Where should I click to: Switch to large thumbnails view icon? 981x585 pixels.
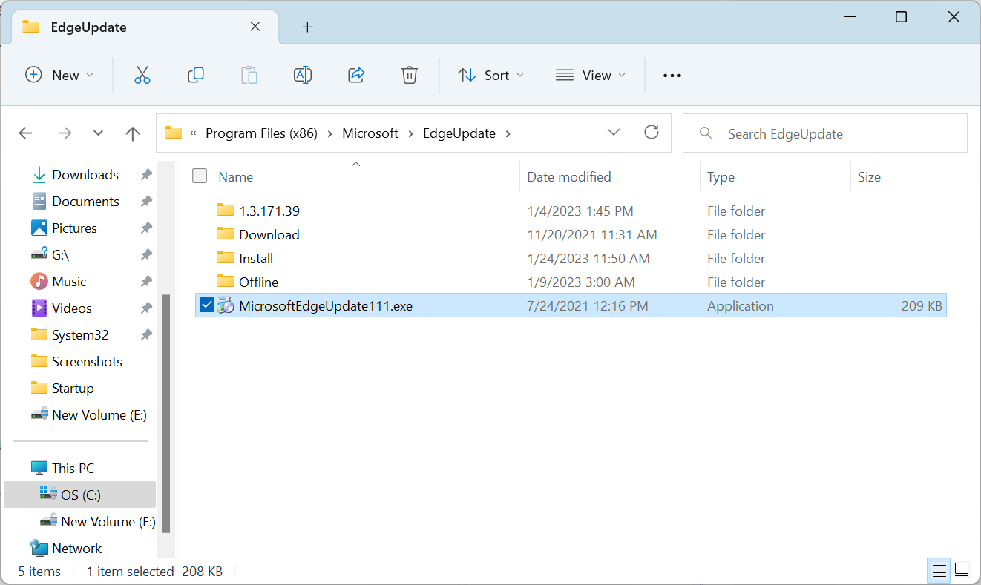pos(962,570)
